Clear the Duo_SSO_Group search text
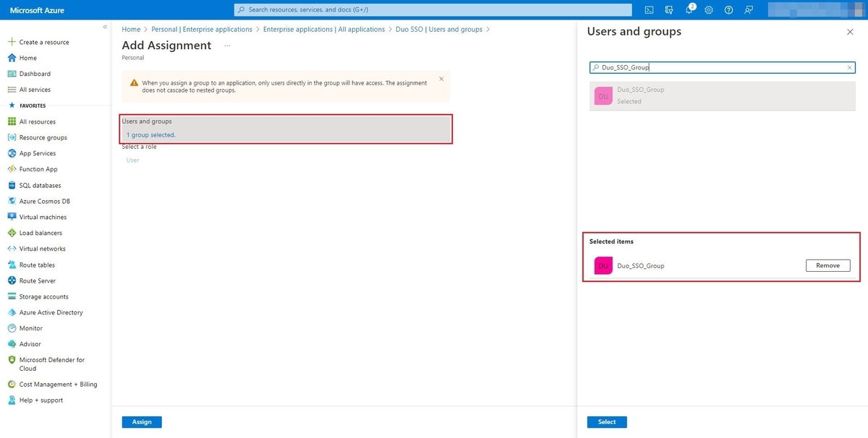The width and height of the screenshot is (868, 438). (x=850, y=67)
